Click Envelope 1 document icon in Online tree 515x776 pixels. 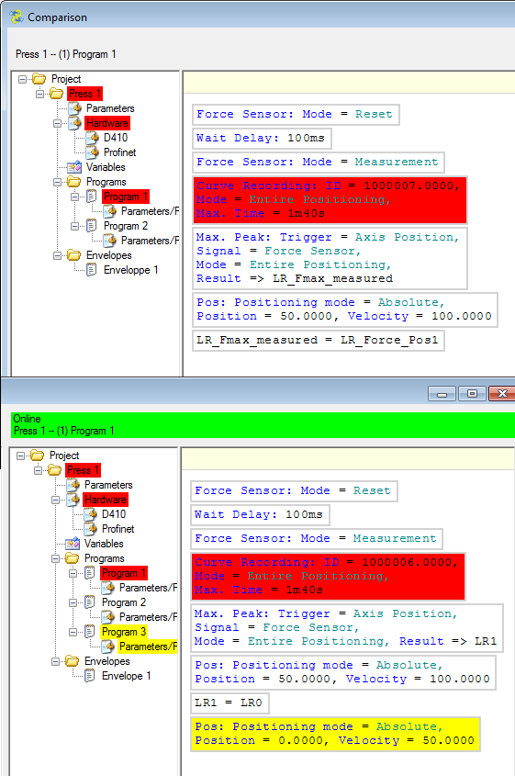[90, 676]
